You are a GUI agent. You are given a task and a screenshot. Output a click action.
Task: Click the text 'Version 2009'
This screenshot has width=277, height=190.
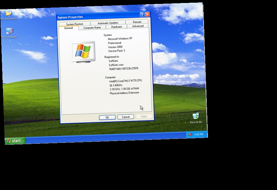coord(115,47)
